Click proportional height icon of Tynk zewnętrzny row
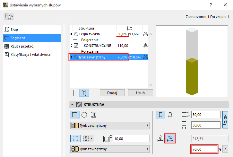Screen dimensions: 233x157 pos(145,57)
